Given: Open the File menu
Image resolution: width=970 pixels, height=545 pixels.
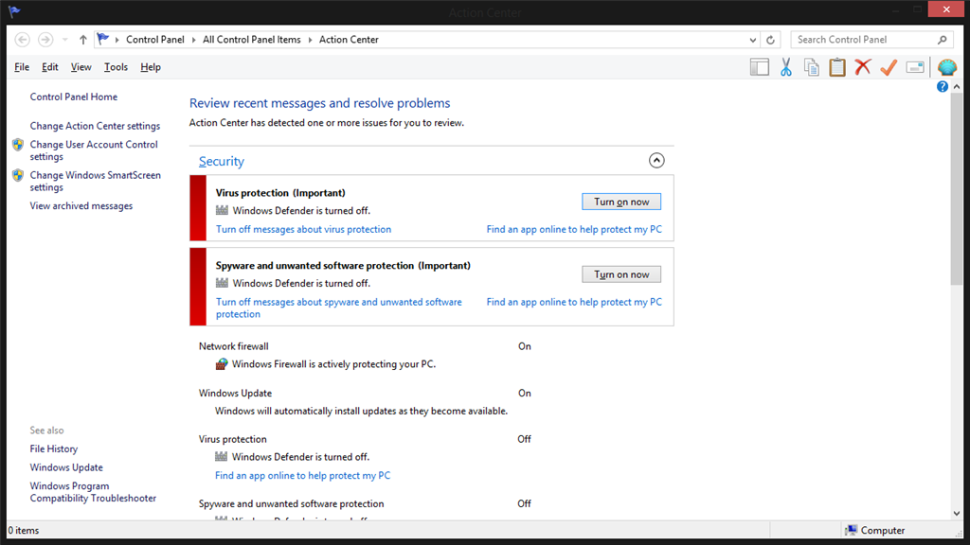Looking at the screenshot, I should click(x=22, y=67).
